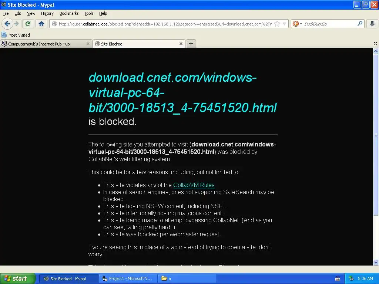Bookmark this page with the star icon
This screenshot has width=379, height=284.
point(277,24)
